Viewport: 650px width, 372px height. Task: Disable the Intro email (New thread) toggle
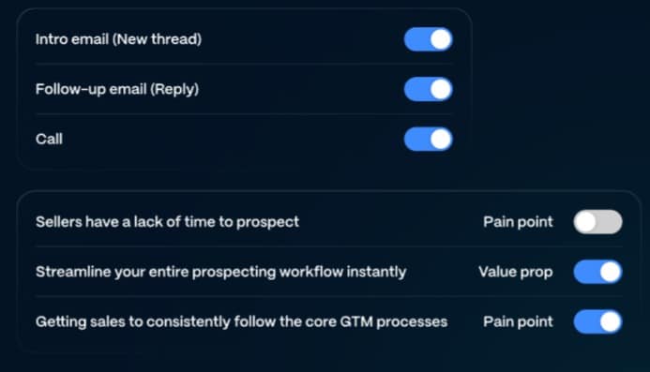pos(429,39)
